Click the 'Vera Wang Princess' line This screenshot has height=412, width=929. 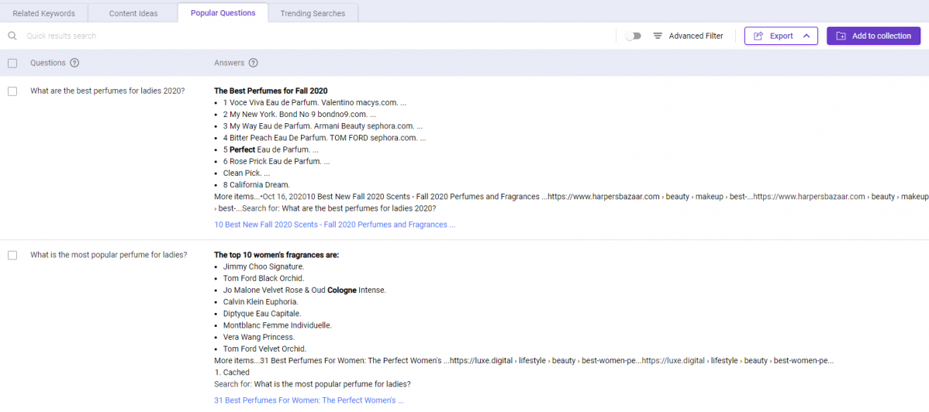coord(258,337)
